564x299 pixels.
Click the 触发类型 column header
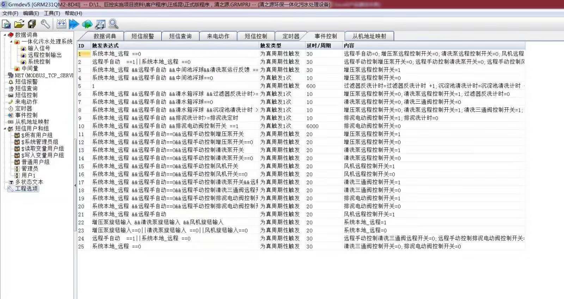pyautogui.click(x=282, y=46)
